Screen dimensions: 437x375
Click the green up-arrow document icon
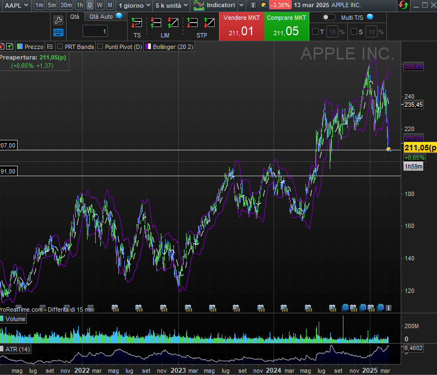9,46
